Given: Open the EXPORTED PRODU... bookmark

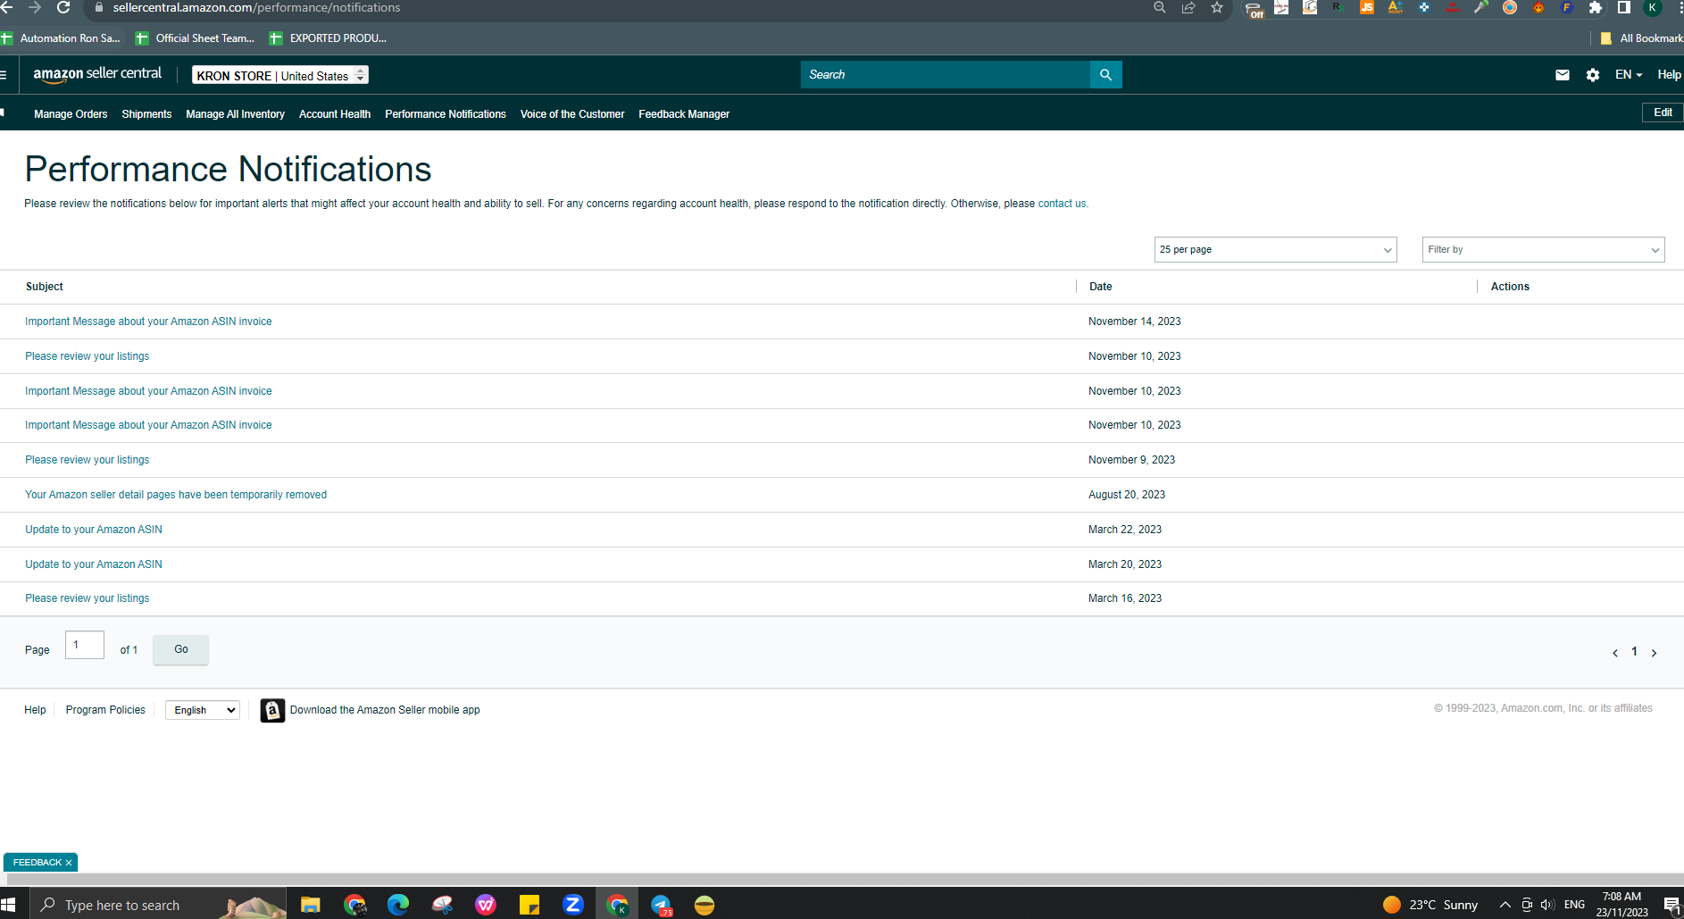Looking at the screenshot, I should click(x=328, y=38).
